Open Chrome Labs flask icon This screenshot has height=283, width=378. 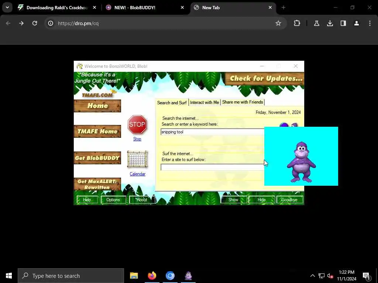tap(316, 23)
